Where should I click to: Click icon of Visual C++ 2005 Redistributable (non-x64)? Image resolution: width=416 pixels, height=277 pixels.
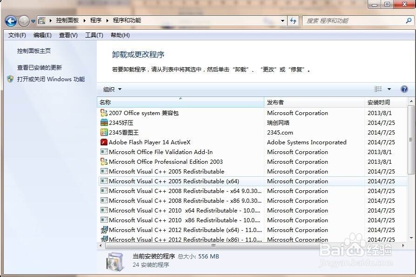(x=104, y=171)
